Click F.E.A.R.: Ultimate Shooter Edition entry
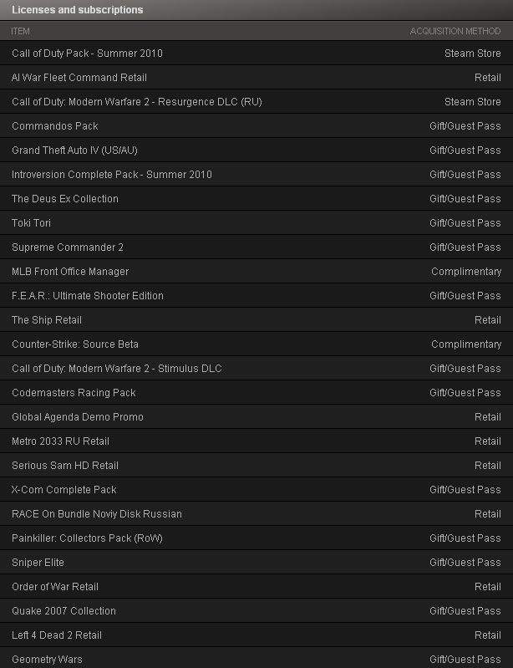513x668 pixels. tap(256, 296)
